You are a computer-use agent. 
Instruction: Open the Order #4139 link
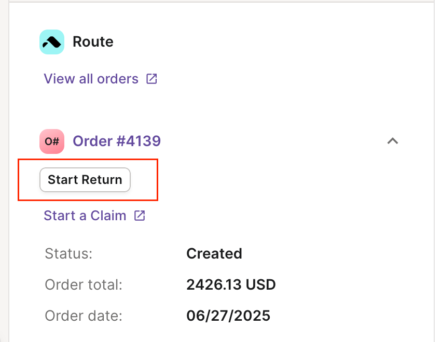(117, 141)
